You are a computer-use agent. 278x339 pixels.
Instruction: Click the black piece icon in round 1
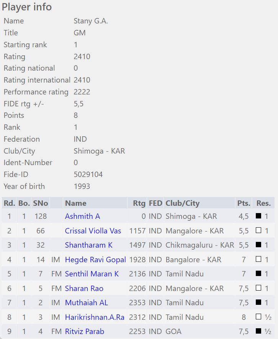258,216
